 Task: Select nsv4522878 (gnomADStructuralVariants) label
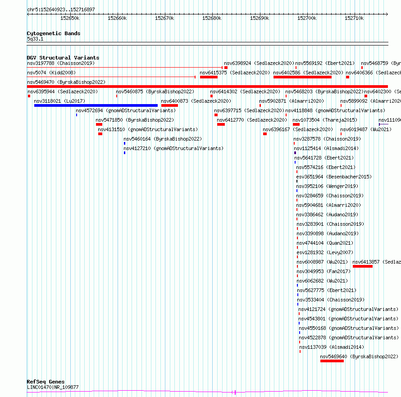[349, 338]
